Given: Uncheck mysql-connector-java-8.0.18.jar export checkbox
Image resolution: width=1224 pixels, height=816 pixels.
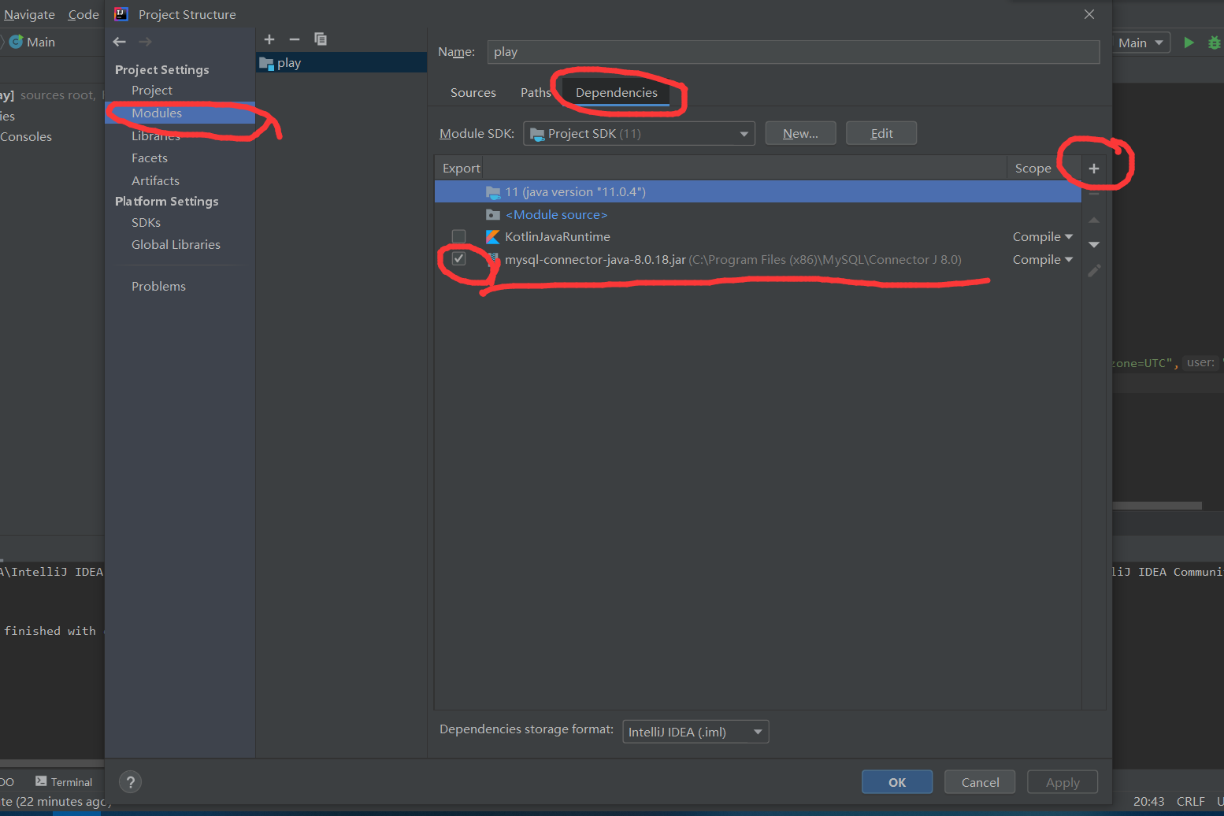Looking at the screenshot, I should point(458,258).
